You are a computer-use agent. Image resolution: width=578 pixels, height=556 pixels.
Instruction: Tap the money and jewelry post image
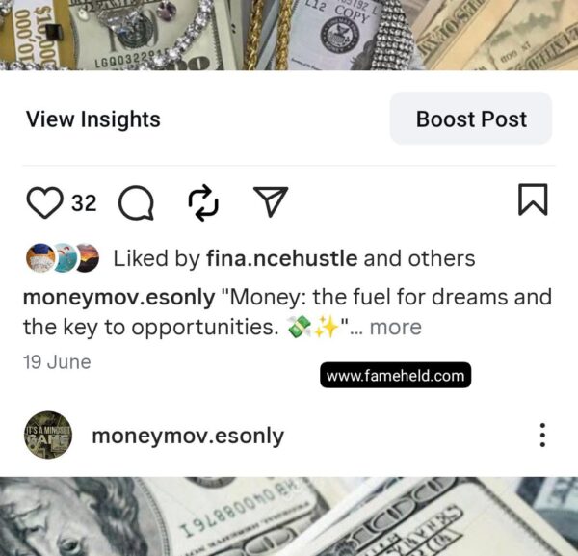pyautogui.click(x=289, y=35)
